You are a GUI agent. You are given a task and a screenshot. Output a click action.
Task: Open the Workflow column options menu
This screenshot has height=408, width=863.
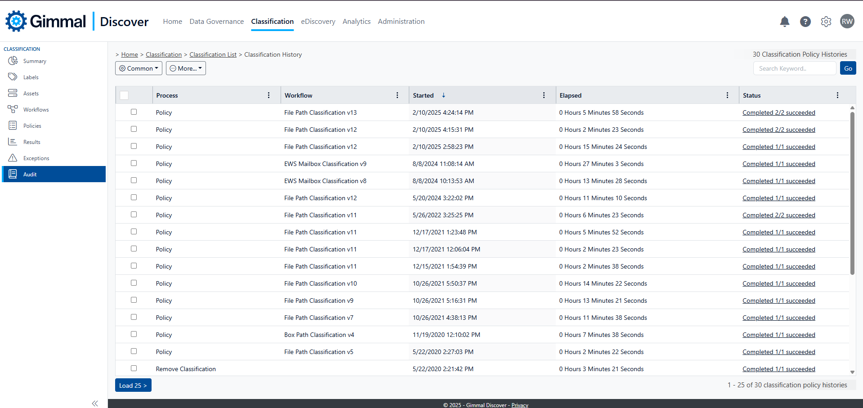(397, 95)
